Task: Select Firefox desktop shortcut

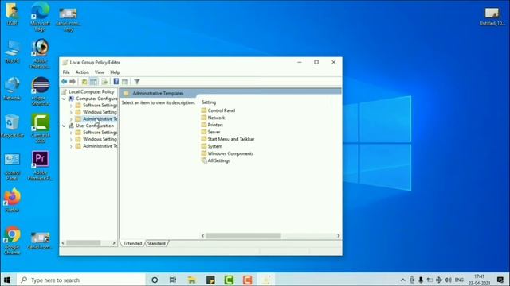Action: pos(12,200)
